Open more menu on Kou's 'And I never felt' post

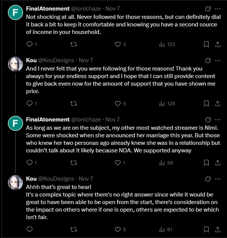tap(218, 60)
